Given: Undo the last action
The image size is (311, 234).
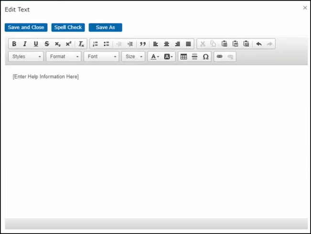Looking at the screenshot, I should (x=259, y=44).
